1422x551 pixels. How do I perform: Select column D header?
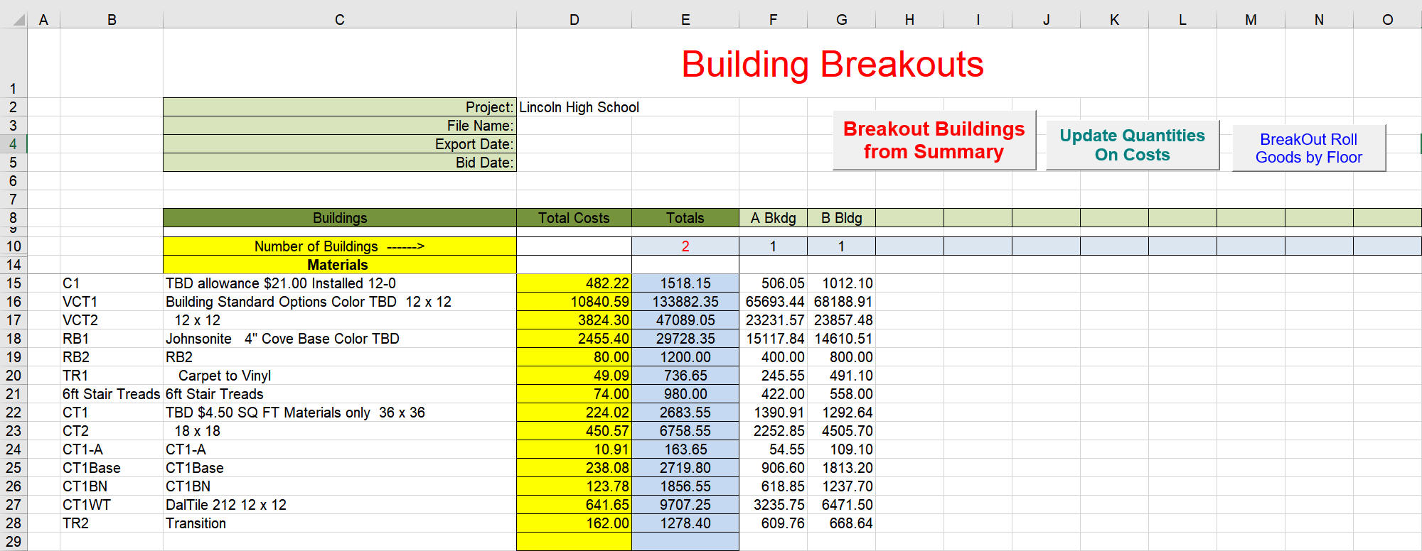point(574,20)
